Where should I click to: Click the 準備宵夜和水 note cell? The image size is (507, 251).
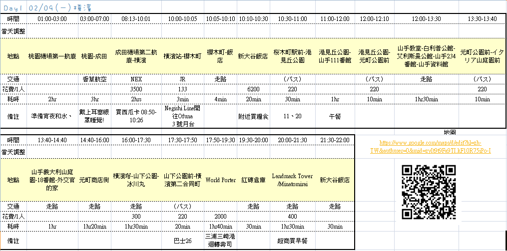(52, 116)
